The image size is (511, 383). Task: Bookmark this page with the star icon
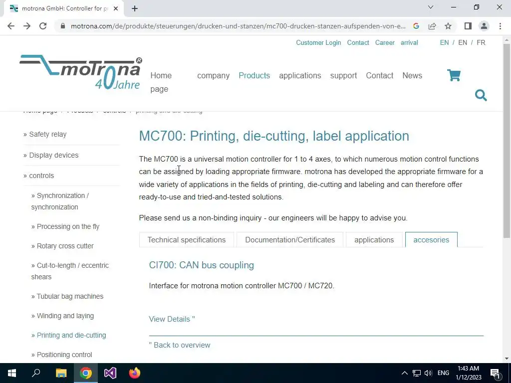pyautogui.click(x=448, y=26)
